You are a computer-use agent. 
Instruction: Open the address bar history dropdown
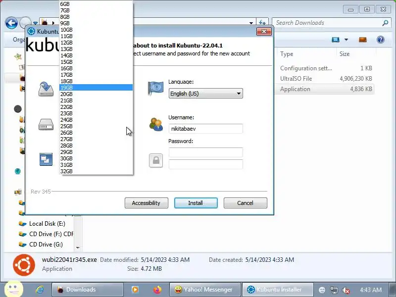click(x=251, y=23)
